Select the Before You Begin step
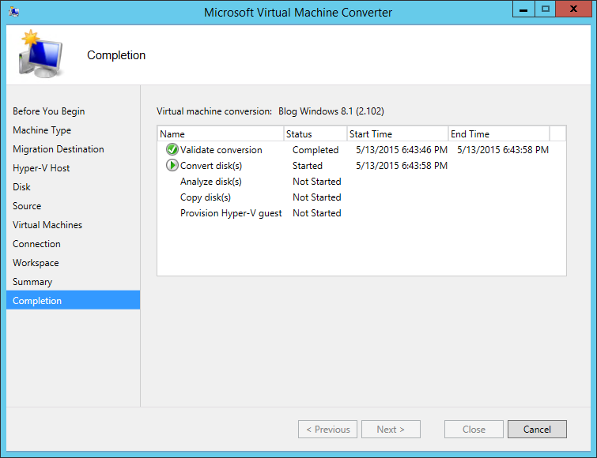This screenshot has height=458, width=597. click(x=49, y=111)
